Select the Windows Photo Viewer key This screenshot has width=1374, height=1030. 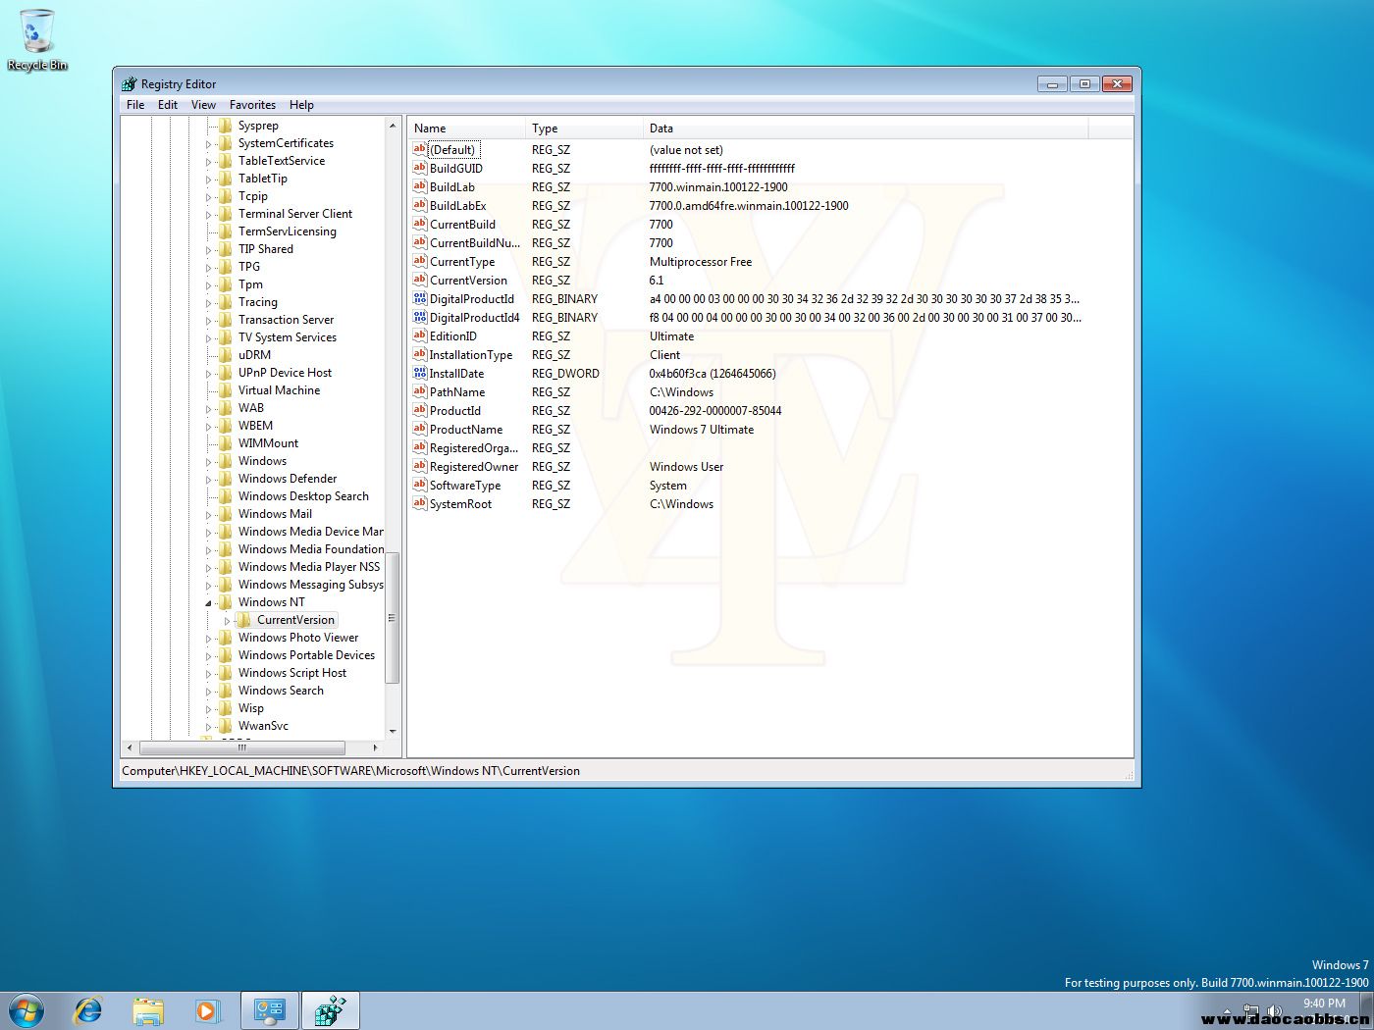pyautogui.click(x=297, y=638)
